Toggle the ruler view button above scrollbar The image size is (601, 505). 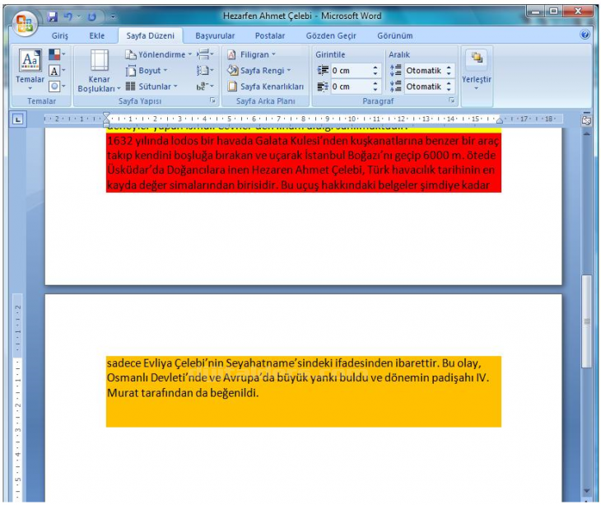point(586,120)
